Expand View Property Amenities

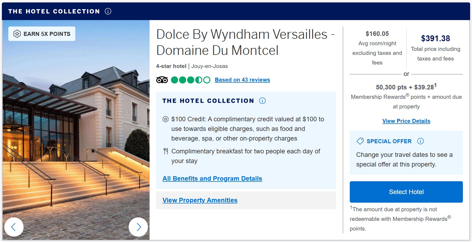click(x=200, y=200)
